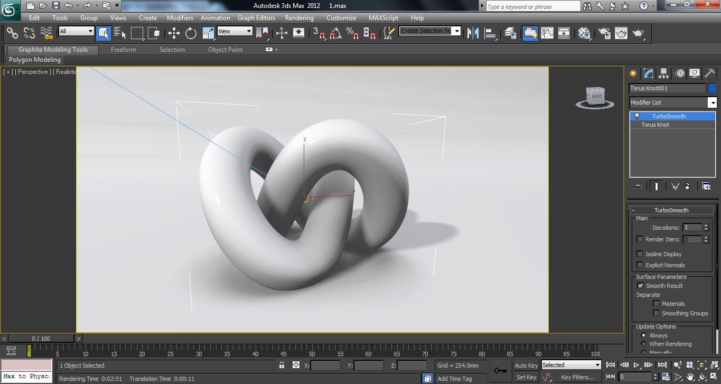Switch to the Freeform ribbon tab
This screenshot has width=721, height=384.
coord(123,49)
